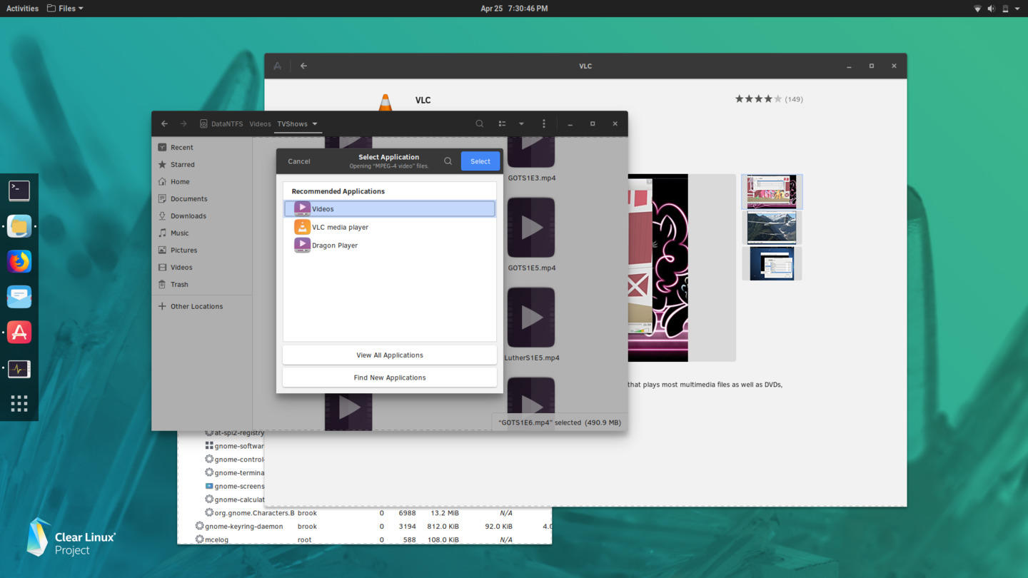The height and width of the screenshot is (578, 1028).
Task: Open Music in the sidebar
Action: [202, 233]
